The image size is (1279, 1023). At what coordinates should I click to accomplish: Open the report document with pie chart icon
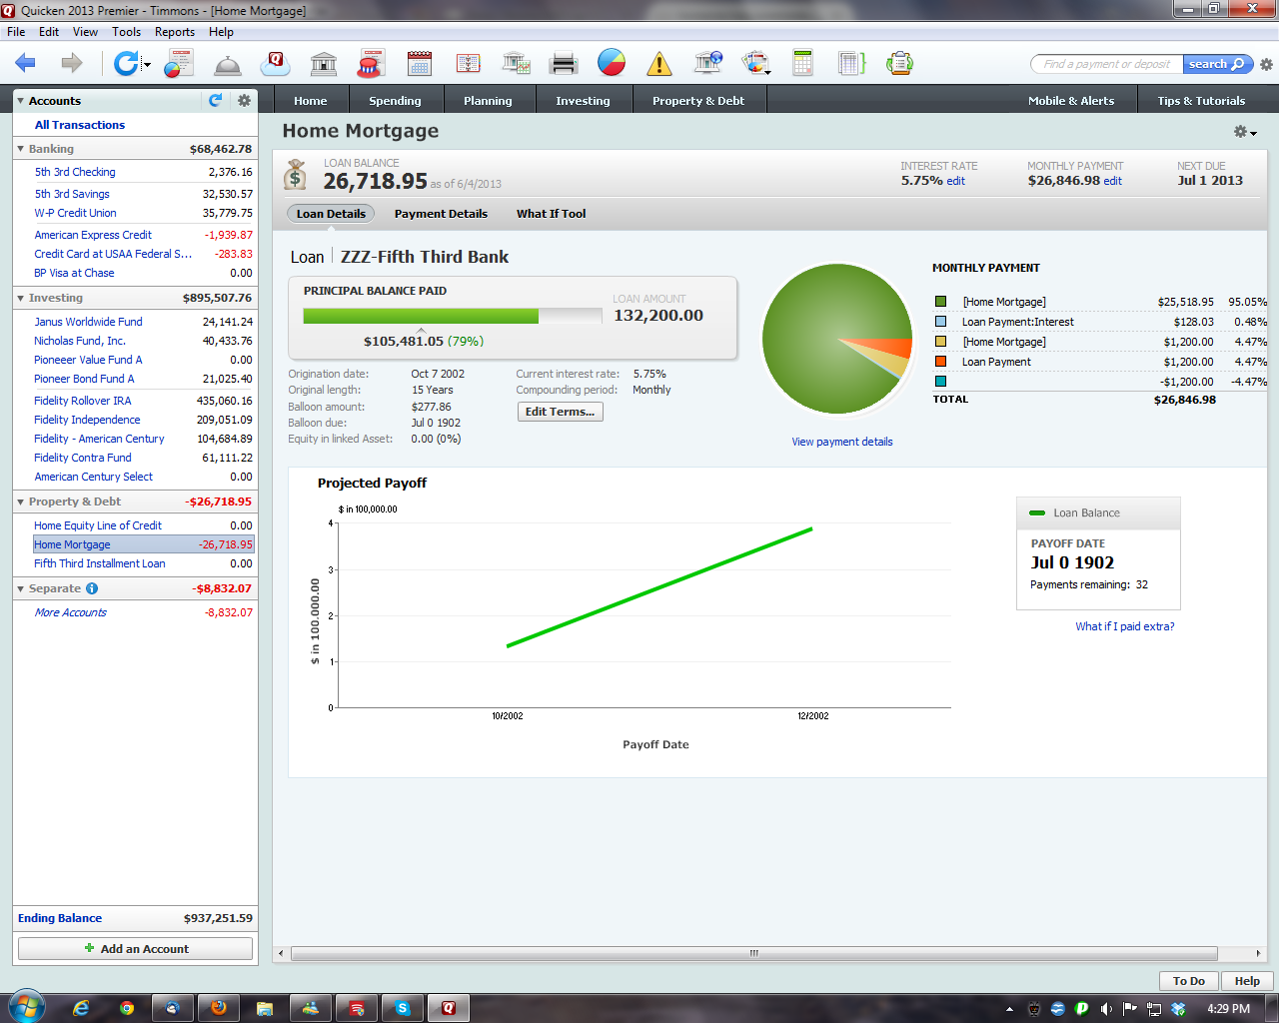(x=178, y=64)
